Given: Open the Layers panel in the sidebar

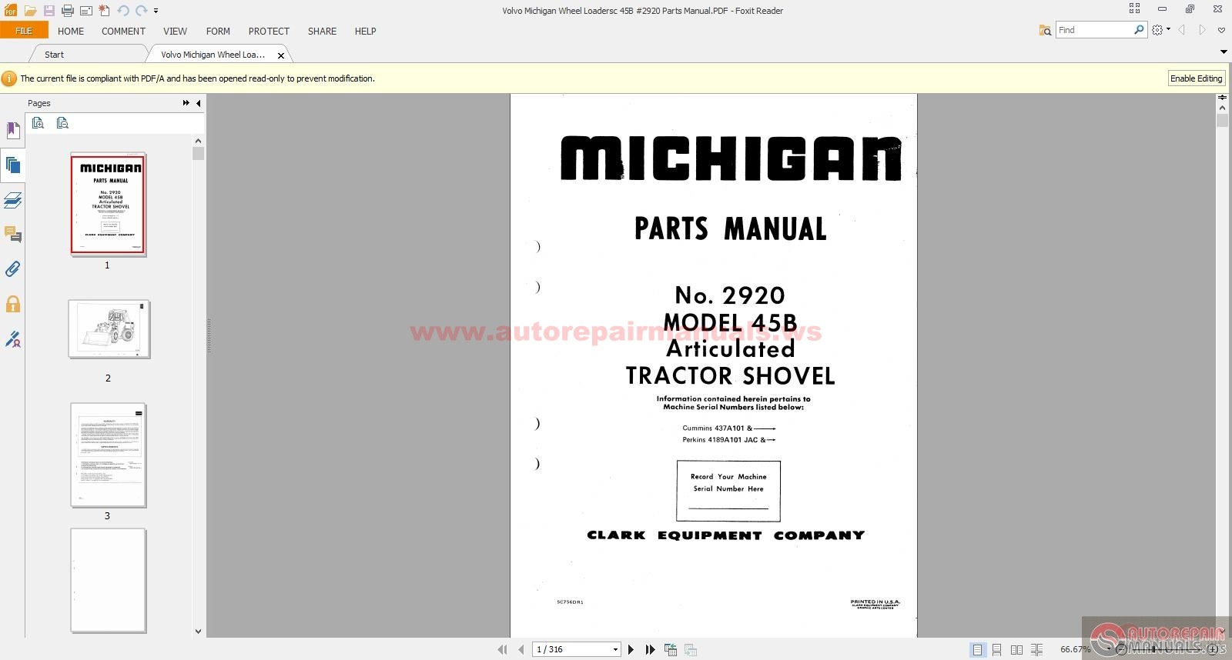Looking at the screenshot, I should click(12, 201).
